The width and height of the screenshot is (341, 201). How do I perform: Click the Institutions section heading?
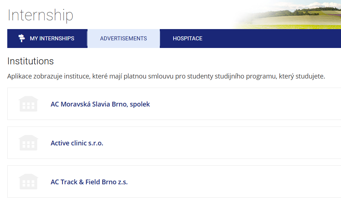(31, 61)
